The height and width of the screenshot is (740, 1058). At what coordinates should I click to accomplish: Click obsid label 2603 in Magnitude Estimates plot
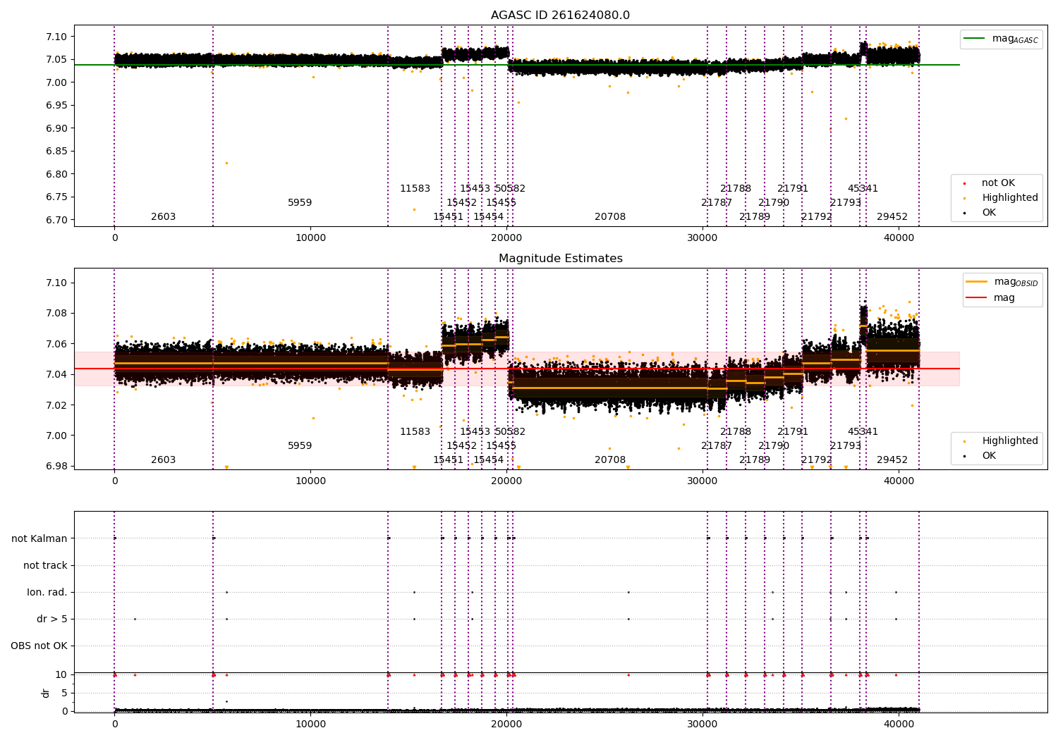click(x=163, y=460)
